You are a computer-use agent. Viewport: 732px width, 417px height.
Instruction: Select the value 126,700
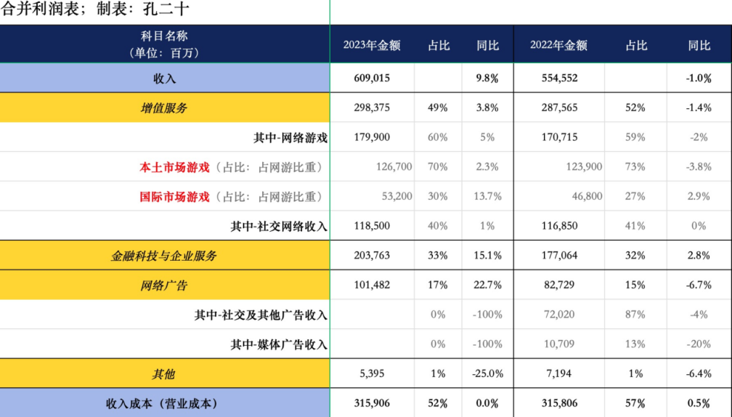[x=394, y=166]
